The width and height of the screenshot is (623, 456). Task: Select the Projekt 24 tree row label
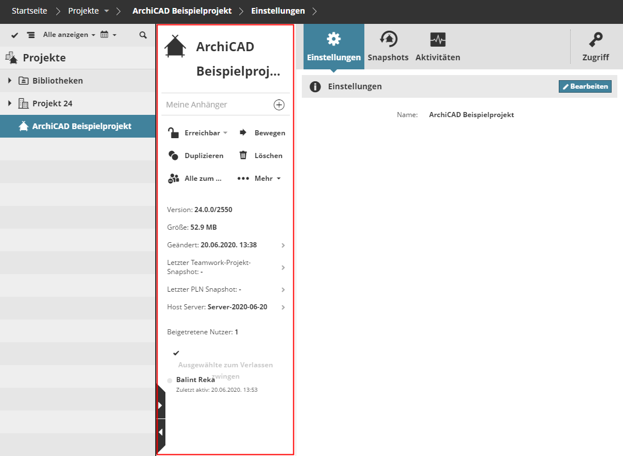[x=52, y=103]
